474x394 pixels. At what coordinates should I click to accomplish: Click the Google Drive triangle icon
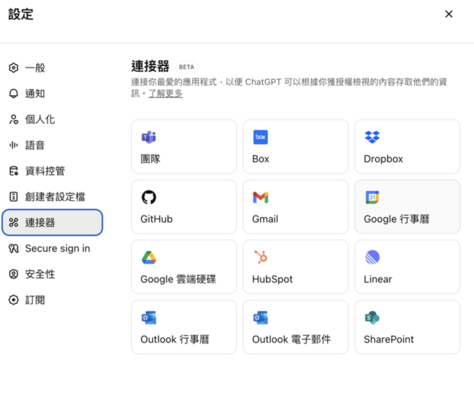coord(149,258)
